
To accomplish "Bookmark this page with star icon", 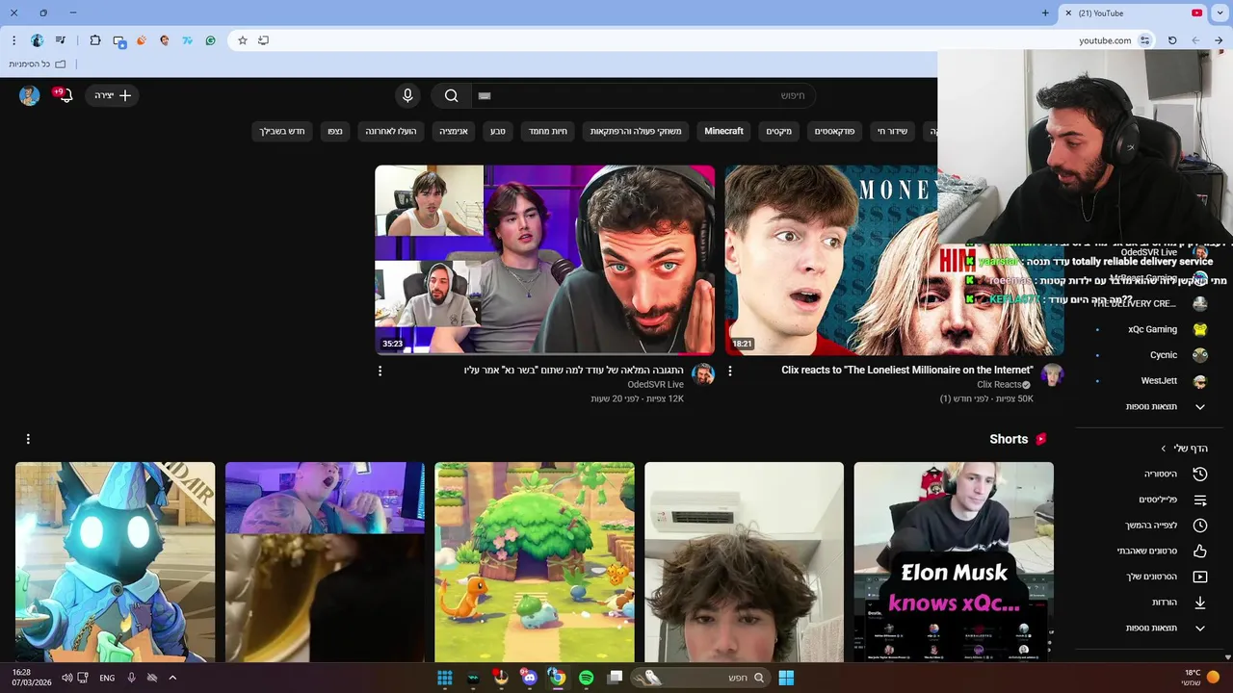I will (243, 40).
